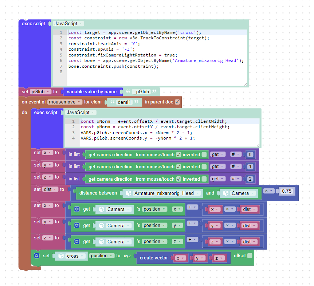Viewport: 314px width, 286px height.
Task: Open x variable dropdown in create vector
Action: click(180, 258)
